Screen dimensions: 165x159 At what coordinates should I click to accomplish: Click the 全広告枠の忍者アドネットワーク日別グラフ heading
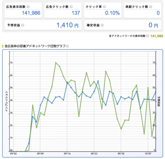tap(35, 46)
